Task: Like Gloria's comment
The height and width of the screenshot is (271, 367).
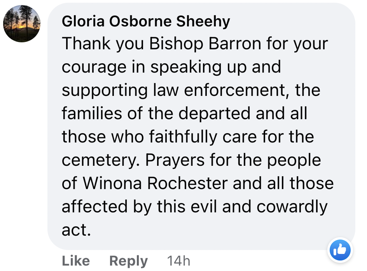Action: click(x=76, y=261)
